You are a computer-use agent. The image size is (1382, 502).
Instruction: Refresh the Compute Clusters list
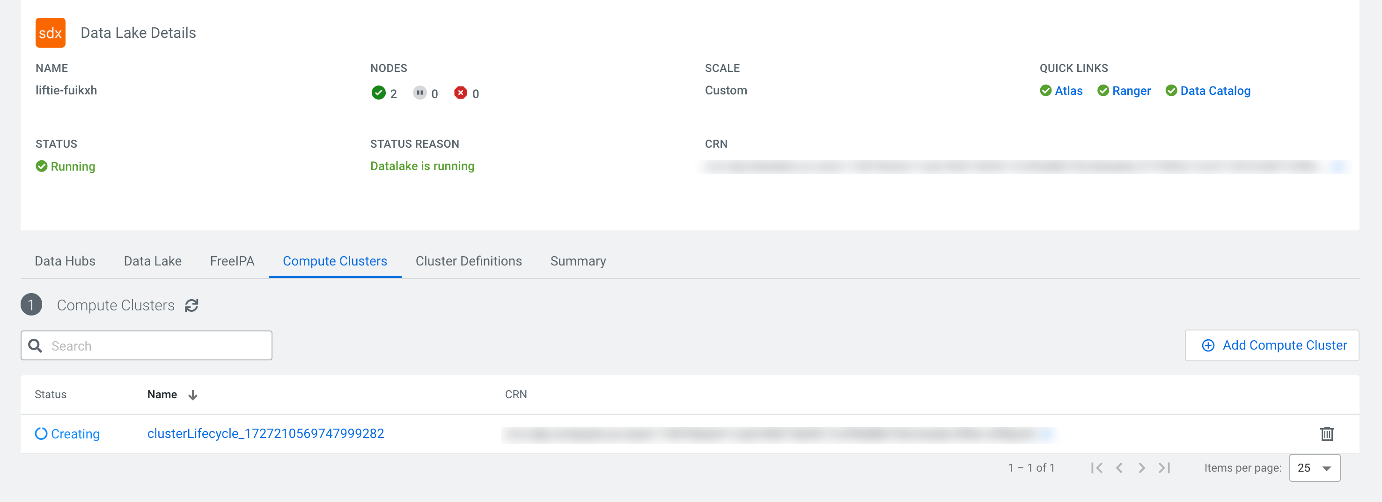click(x=191, y=305)
